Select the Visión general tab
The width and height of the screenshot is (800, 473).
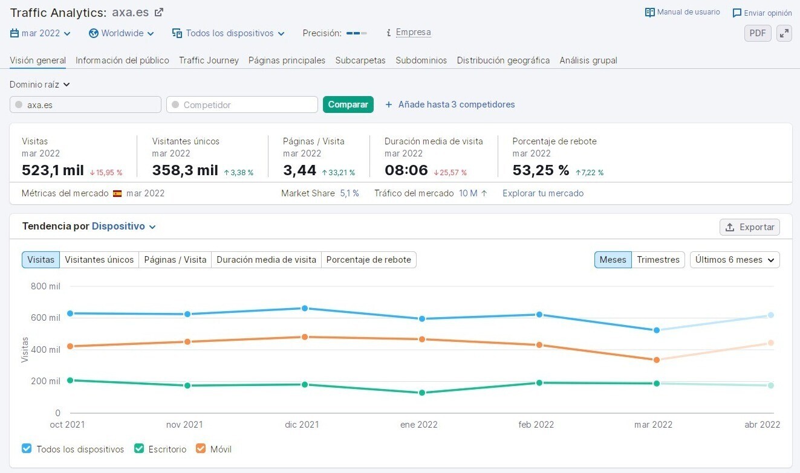pos(38,60)
